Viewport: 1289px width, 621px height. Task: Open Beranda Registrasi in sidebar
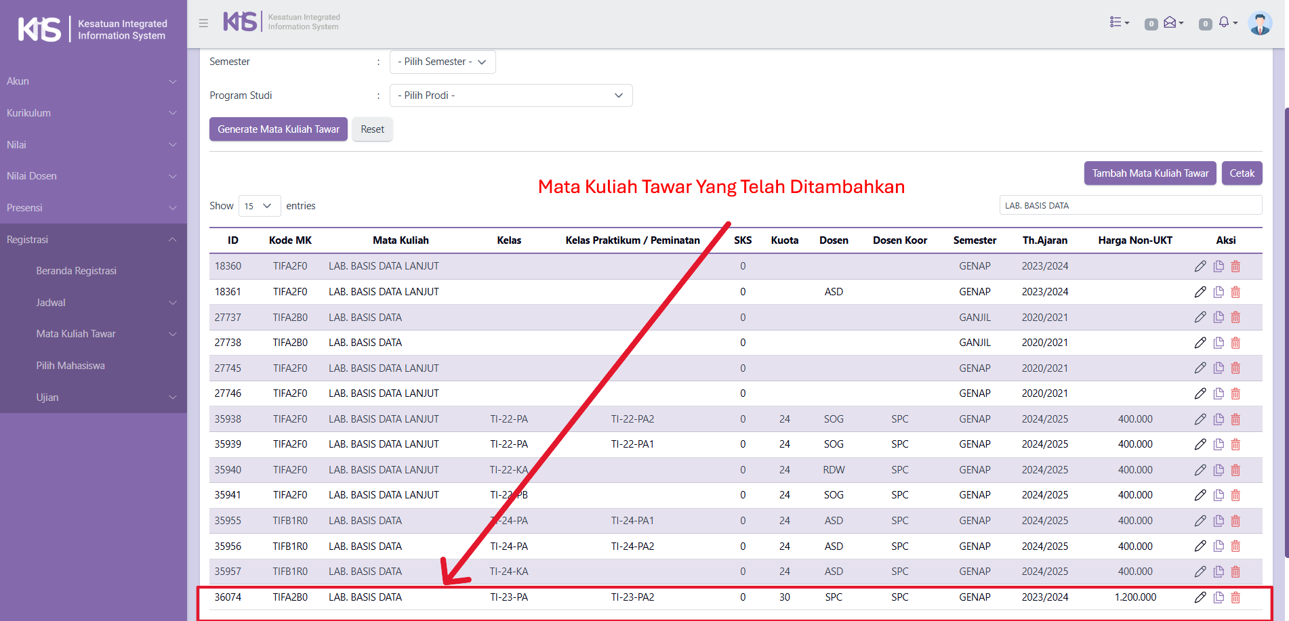point(76,271)
